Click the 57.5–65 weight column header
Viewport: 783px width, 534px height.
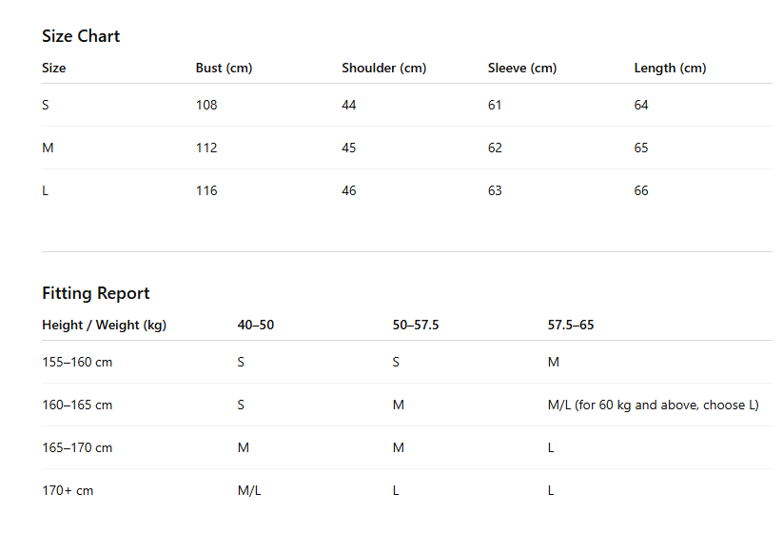pos(571,326)
